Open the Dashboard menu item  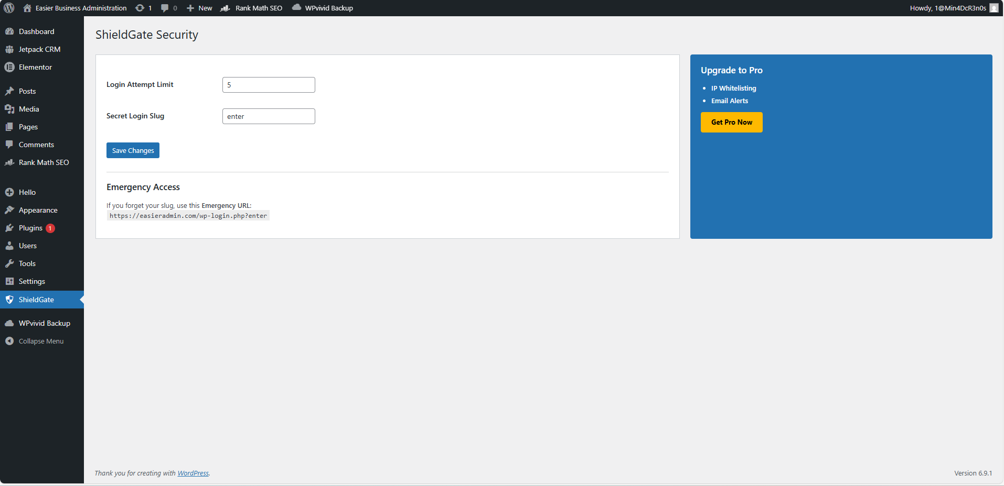[x=37, y=31]
